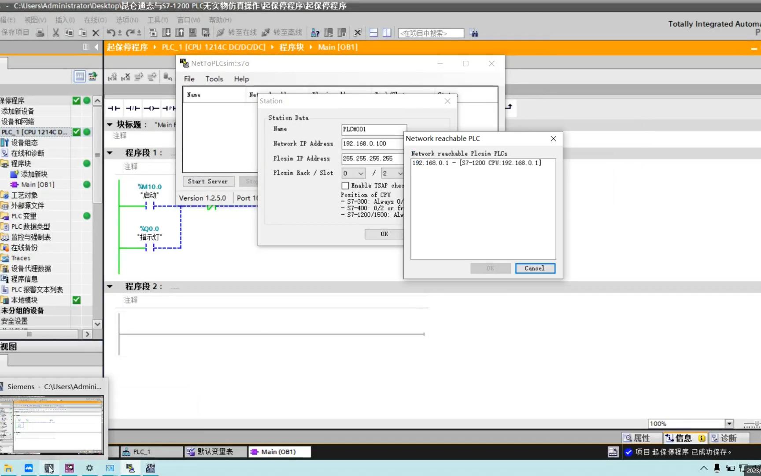Select 在线和诊断 in the project tree
The width and height of the screenshot is (761, 476).
(x=27, y=153)
